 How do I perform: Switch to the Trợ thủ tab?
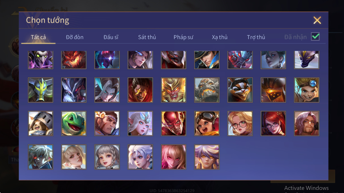click(x=256, y=37)
